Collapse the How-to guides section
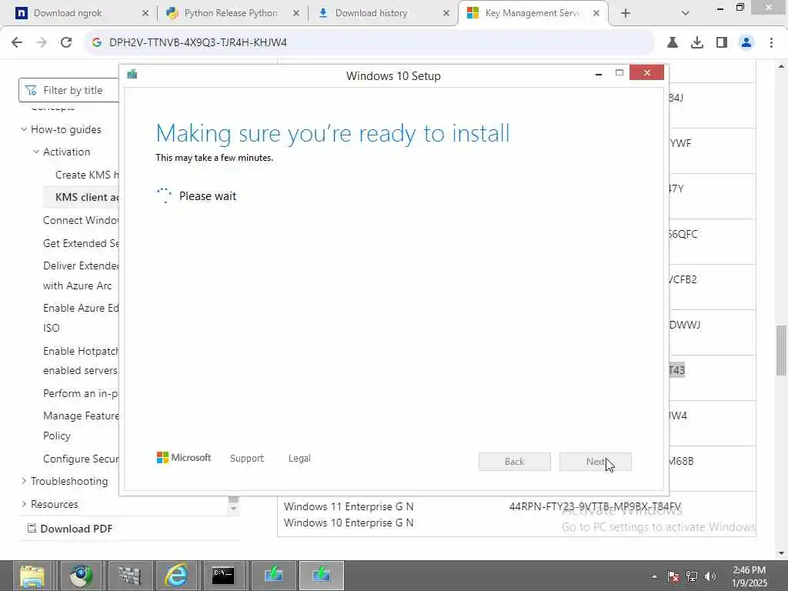This screenshot has height=591, width=788. [x=24, y=129]
